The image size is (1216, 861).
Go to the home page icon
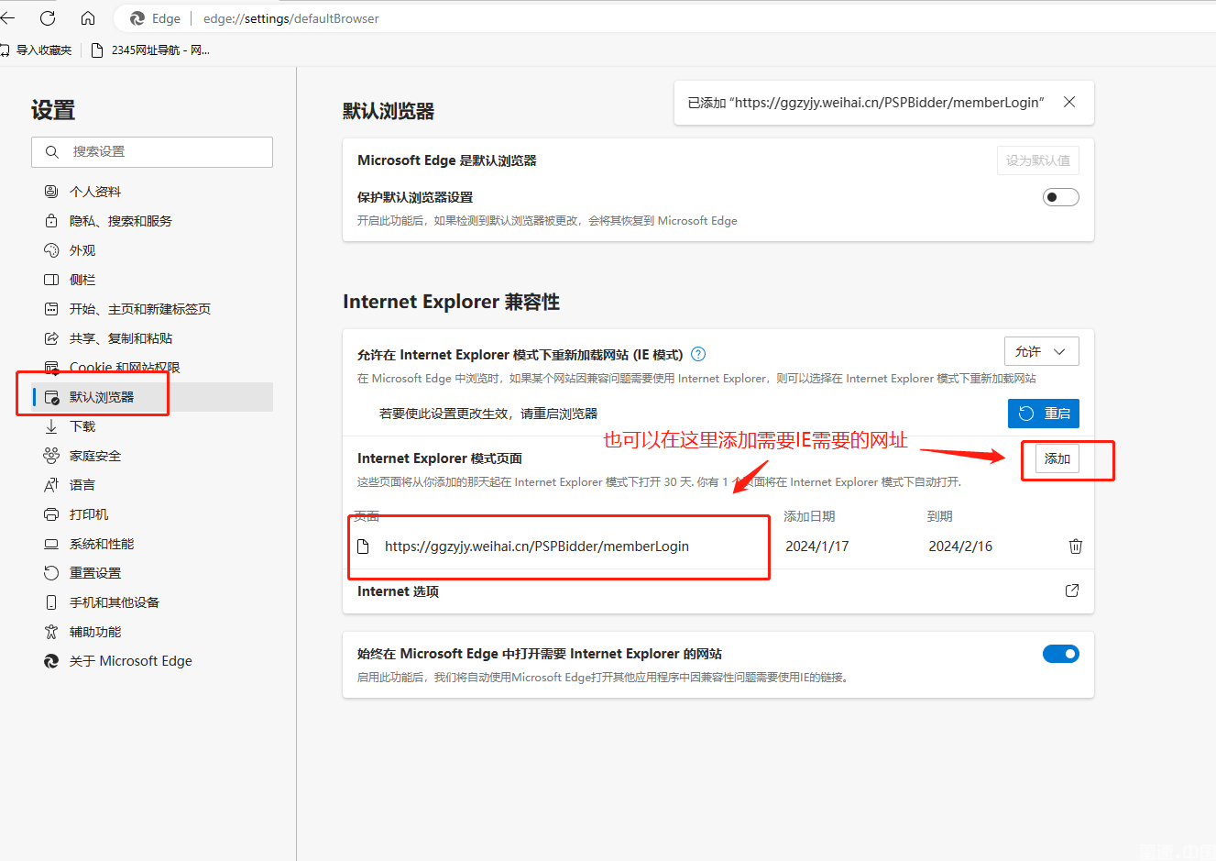[x=88, y=18]
